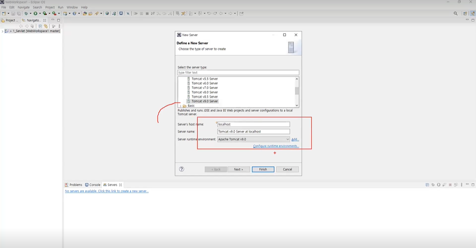Click the Java EE perspective icon
The width and height of the screenshot is (476, 248).
click(x=473, y=13)
